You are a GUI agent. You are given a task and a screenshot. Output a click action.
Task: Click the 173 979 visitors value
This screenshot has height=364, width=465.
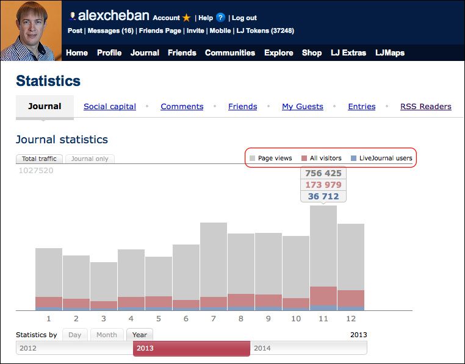pyautogui.click(x=323, y=185)
